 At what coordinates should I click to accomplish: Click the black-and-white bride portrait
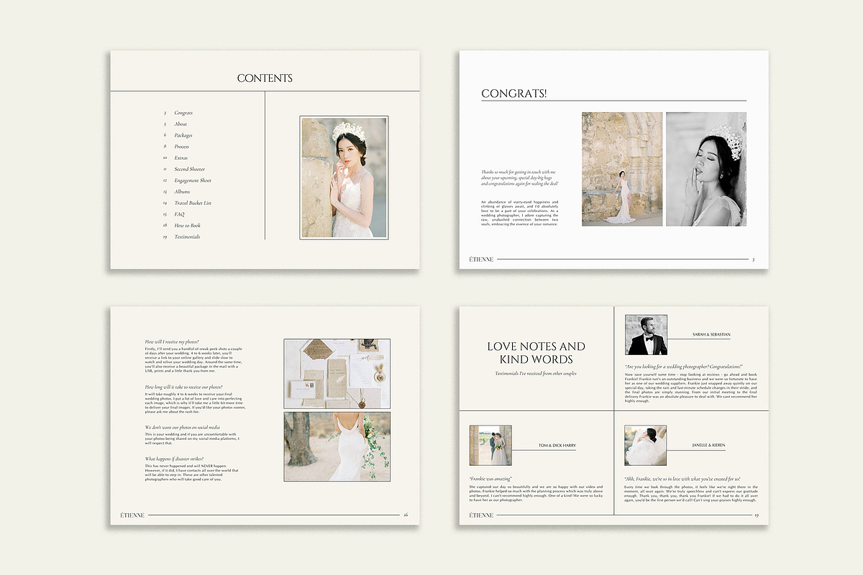point(706,169)
